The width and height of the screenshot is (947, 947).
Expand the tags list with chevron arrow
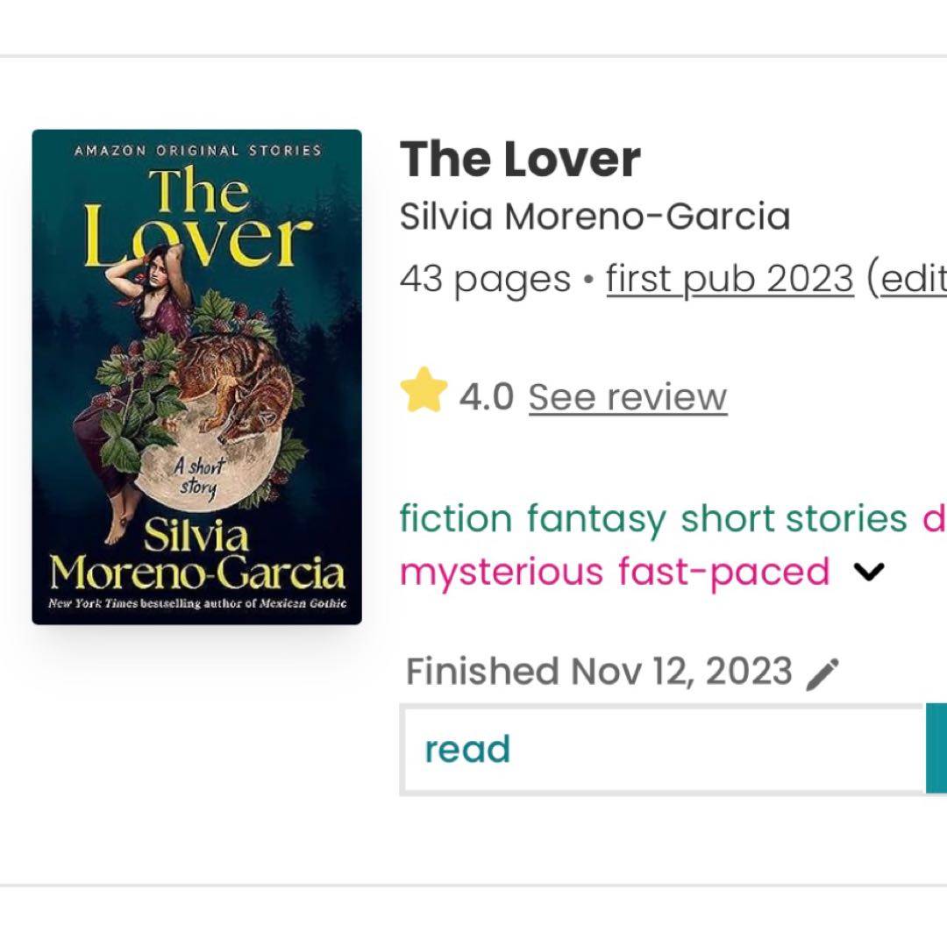868,572
